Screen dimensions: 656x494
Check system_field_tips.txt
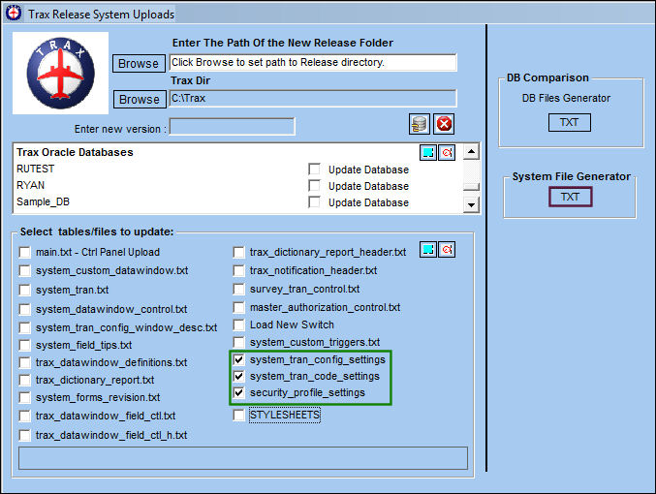pyautogui.click(x=24, y=345)
